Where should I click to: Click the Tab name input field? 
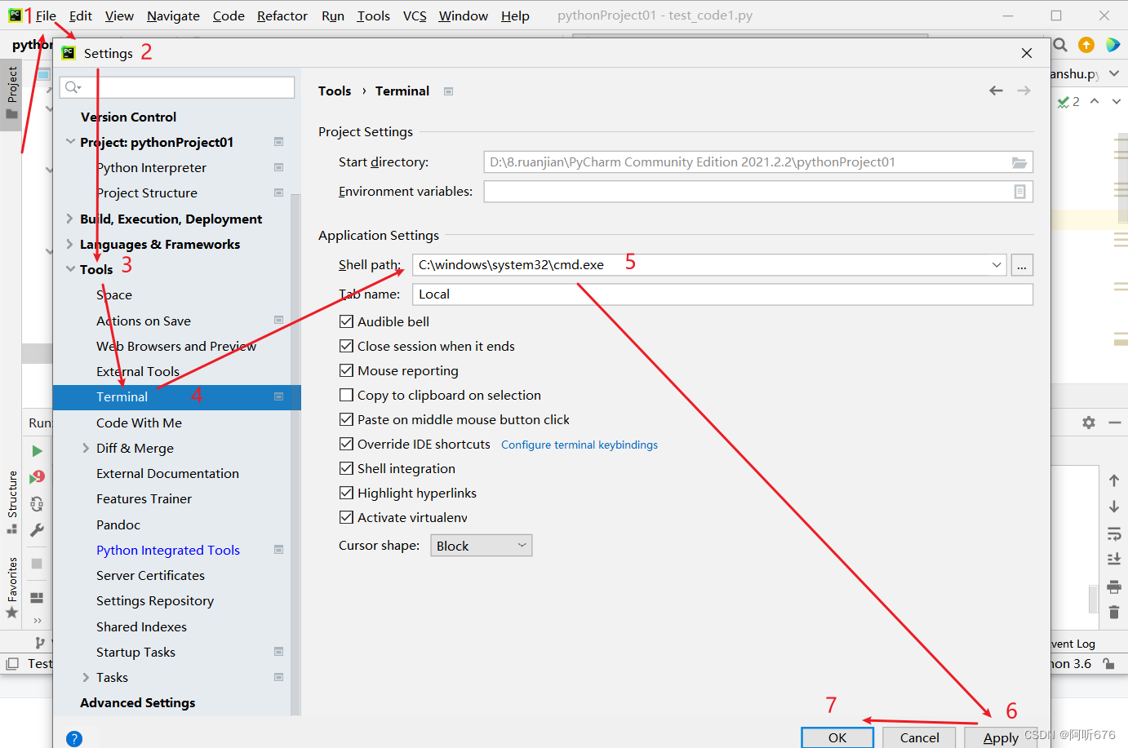[722, 294]
